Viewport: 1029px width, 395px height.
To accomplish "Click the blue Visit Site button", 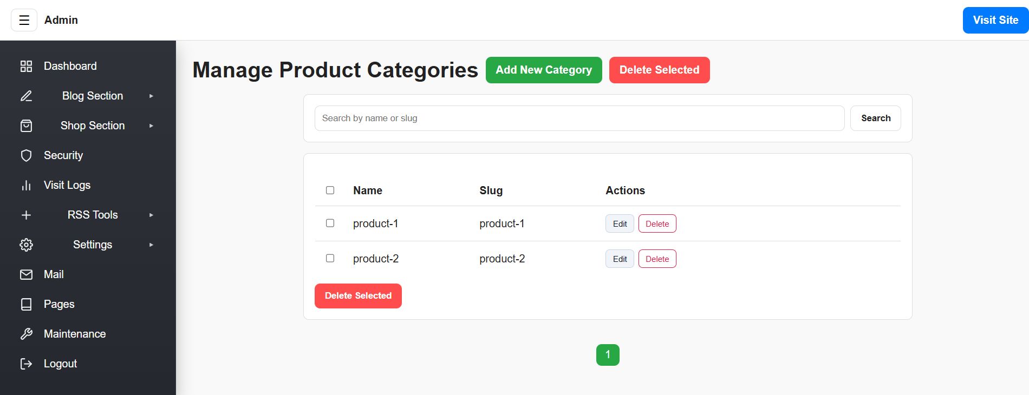I will (x=995, y=21).
